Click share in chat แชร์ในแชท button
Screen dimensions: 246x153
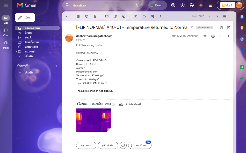(x=140, y=145)
